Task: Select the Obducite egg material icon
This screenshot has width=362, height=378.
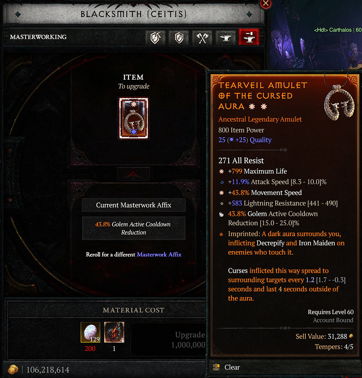Action: 90,332
